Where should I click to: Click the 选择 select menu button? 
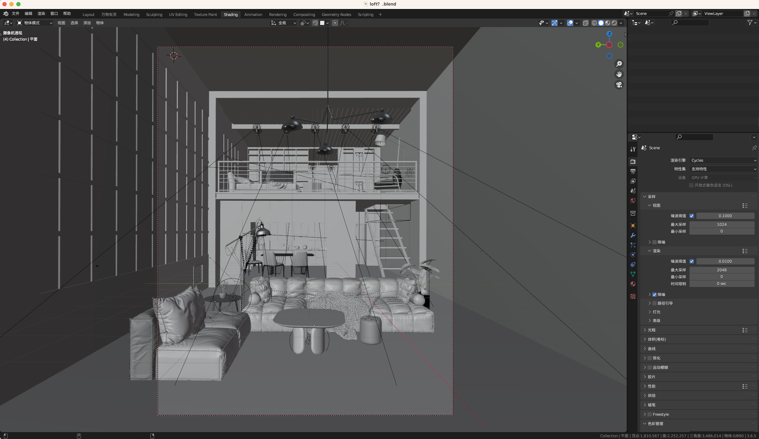coord(74,23)
